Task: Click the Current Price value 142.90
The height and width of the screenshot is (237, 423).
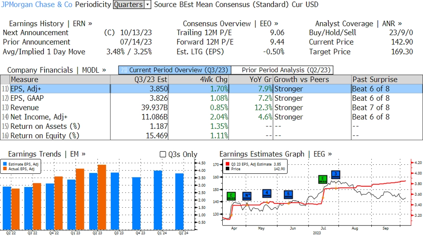Action: 402,42
